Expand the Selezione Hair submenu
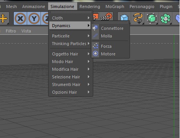Viewport: 180px width, 138px height. point(71,77)
